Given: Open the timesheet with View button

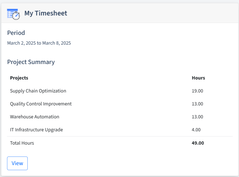Looking at the screenshot, I should (17, 163).
